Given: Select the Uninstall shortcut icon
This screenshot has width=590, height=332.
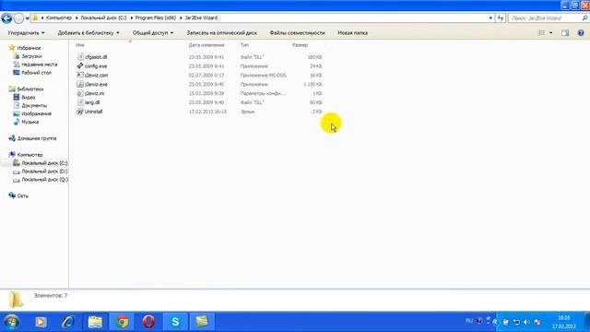Looking at the screenshot, I should tap(80, 112).
